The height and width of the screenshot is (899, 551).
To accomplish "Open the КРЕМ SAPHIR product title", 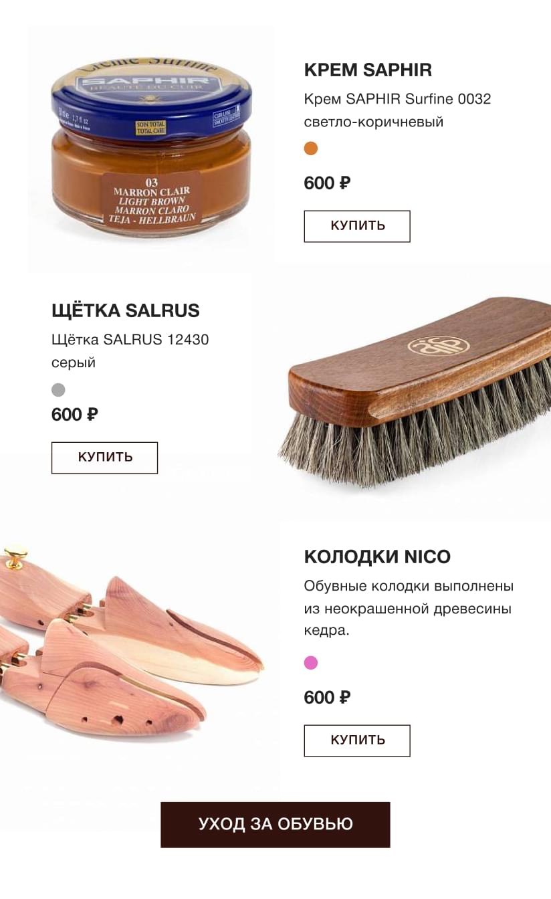I will click(x=368, y=70).
